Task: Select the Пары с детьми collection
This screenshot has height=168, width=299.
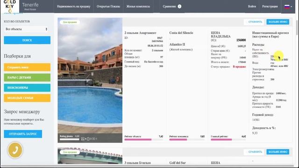Action: 27,77
